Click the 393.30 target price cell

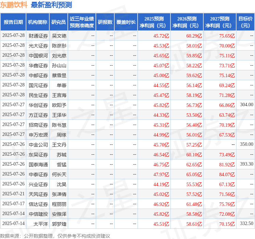pos(246,164)
